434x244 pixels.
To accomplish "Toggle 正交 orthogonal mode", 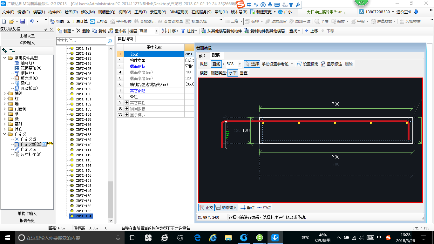I will pos(206,207).
